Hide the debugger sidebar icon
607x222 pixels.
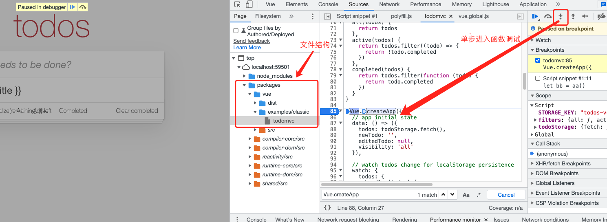tap(520, 16)
